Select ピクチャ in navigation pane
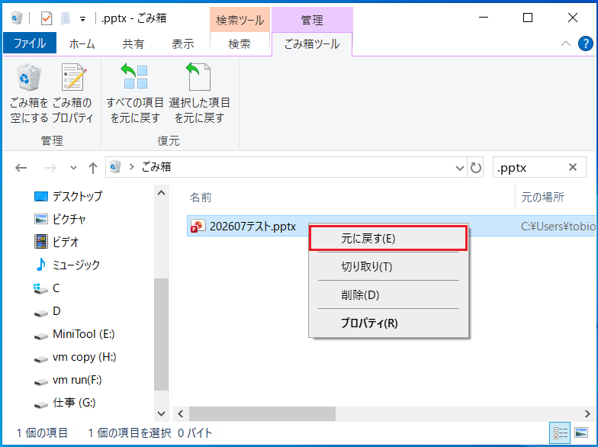598x447 pixels. point(60,220)
